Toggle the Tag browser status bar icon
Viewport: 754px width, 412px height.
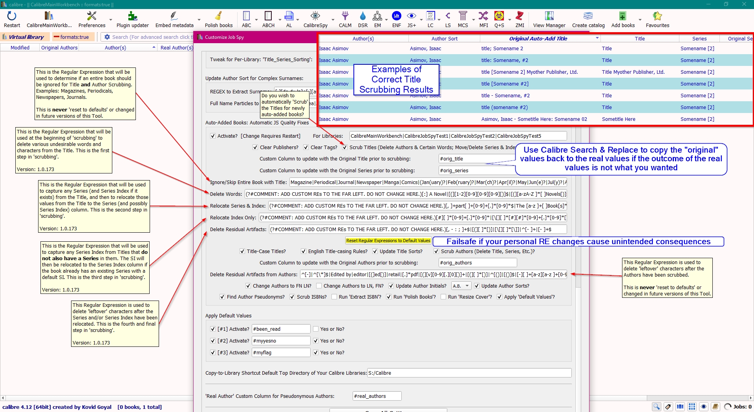point(668,407)
